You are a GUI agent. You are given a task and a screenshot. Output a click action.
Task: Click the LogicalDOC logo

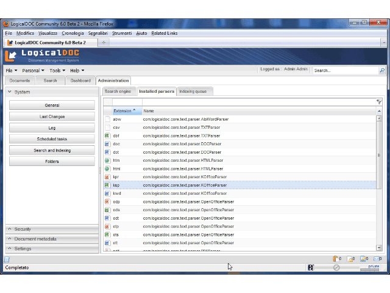42,56
